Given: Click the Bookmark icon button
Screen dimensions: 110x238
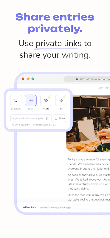Looking at the screenshot, I should [x=16, y=100].
